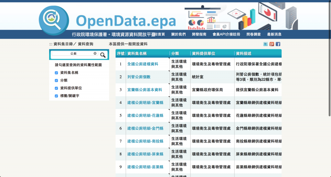This screenshot has height=177, width=331.
Task: Uncheck the 資料提供單位 checkbox
Action: pos(56,88)
